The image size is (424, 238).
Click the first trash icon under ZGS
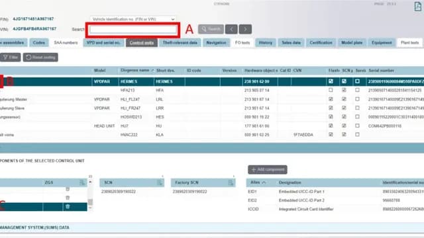68,189
